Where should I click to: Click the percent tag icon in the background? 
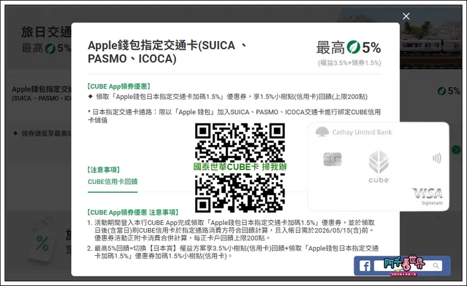42,243
